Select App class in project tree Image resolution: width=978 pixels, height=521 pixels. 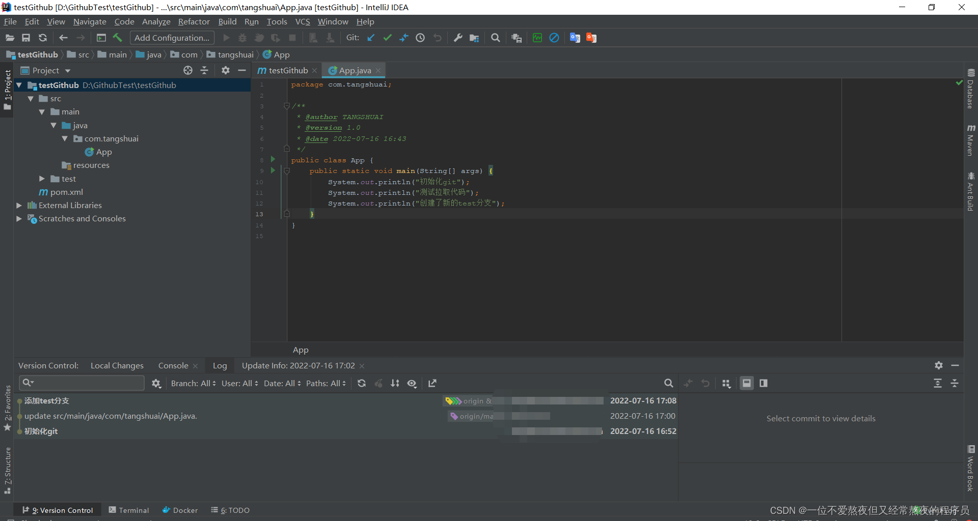98,152
